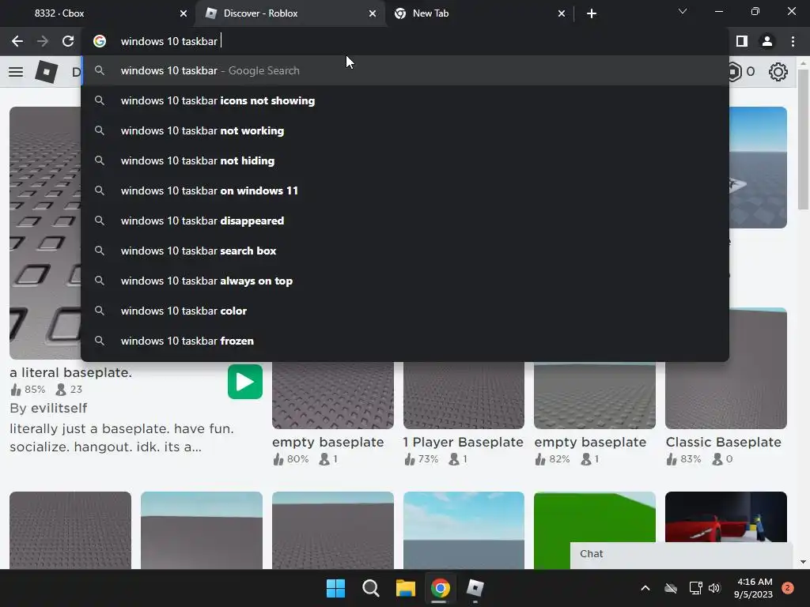Reload the current page
The height and width of the screenshot is (607, 810).
(68, 41)
